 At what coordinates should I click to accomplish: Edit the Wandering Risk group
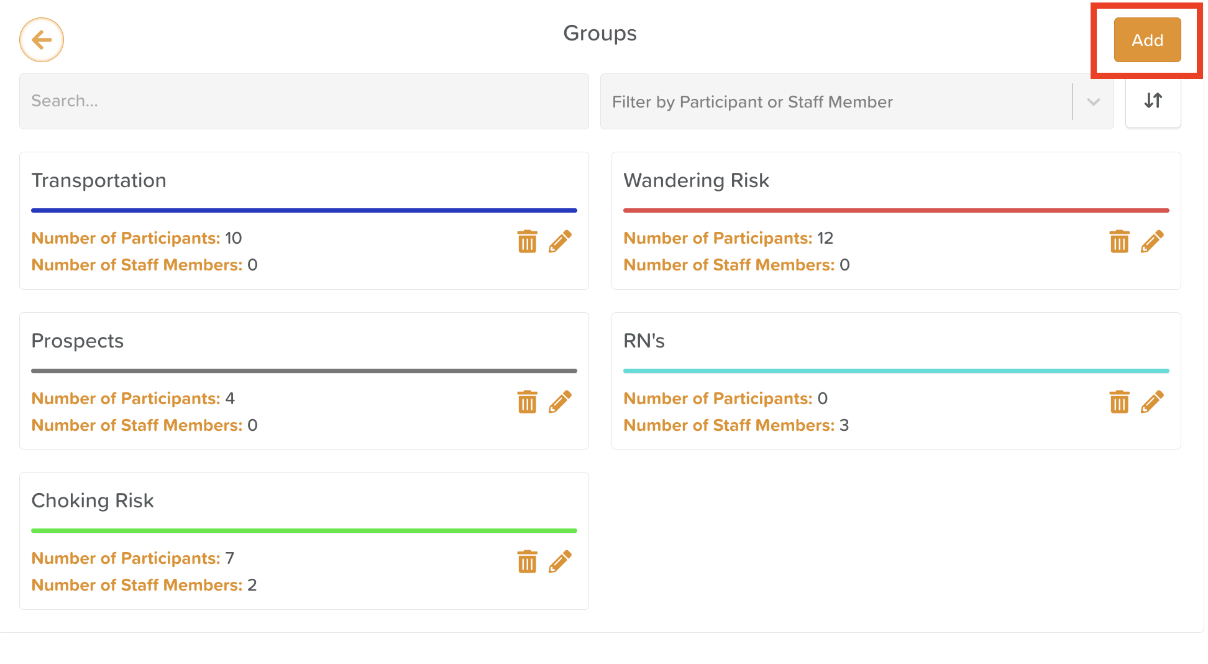[1152, 241]
